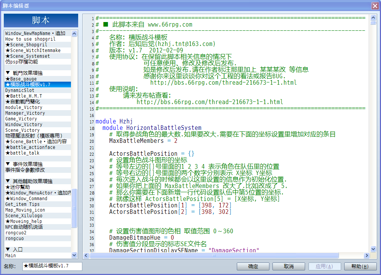Select the Scene_Victory script
Image resolution: width=381 pixels, height=275 pixels.
(x=38, y=130)
